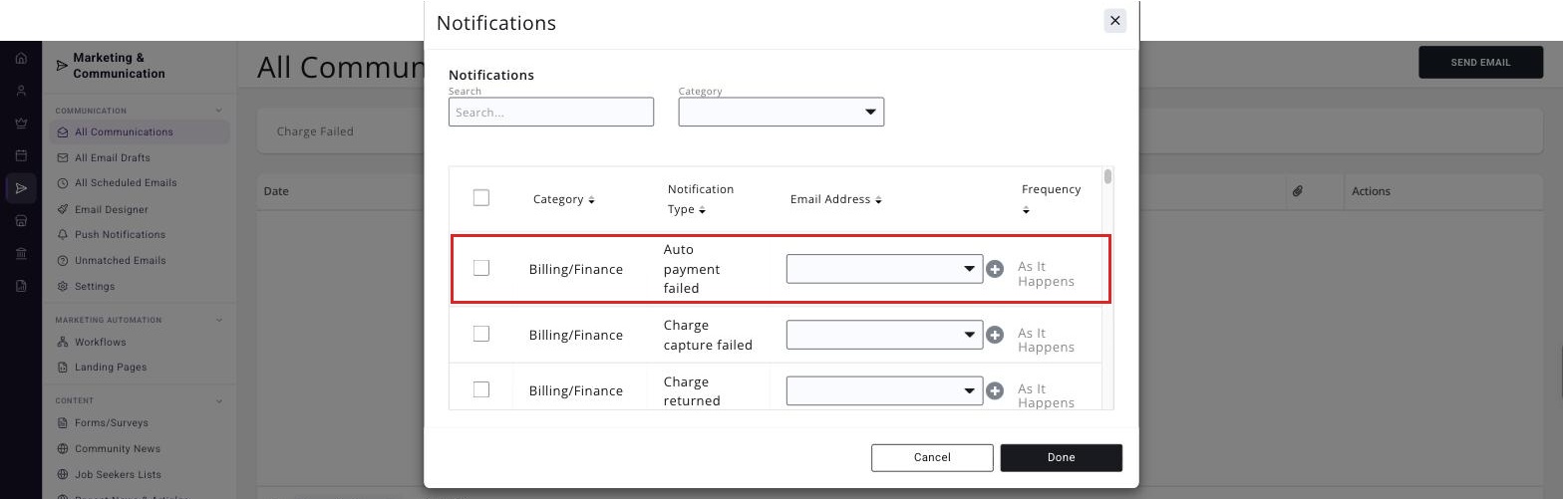Open the user profile icon in left rail
The height and width of the screenshot is (499, 1563).
pyautogui.click(x=21, y=91)
